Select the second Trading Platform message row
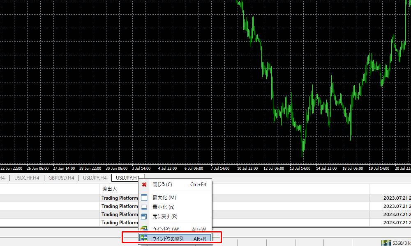 pyautogui.click(x=120, y=206)
